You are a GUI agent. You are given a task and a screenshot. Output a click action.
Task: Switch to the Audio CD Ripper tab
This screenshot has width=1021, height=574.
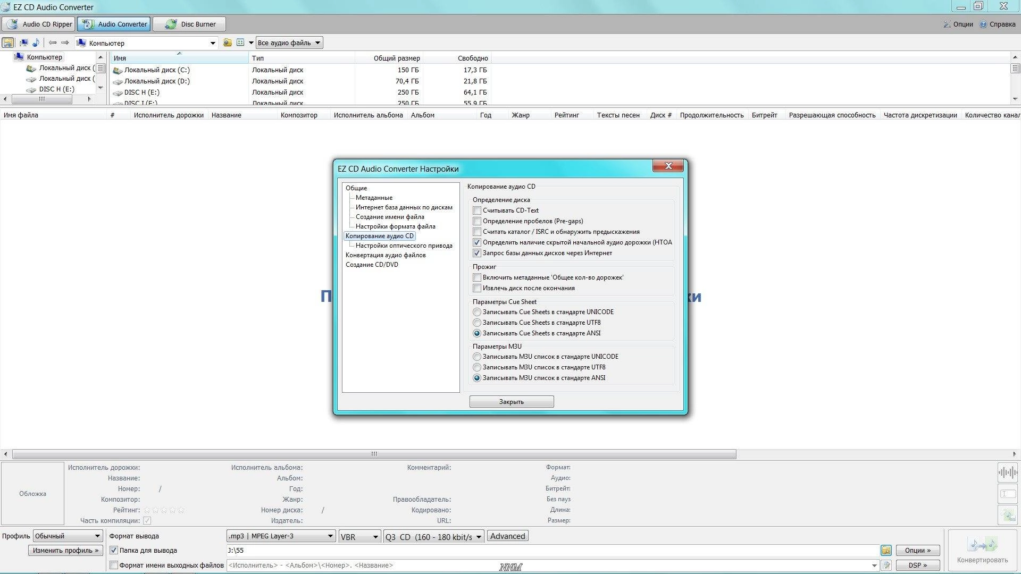pyautogui.click(x=38, y=24)
